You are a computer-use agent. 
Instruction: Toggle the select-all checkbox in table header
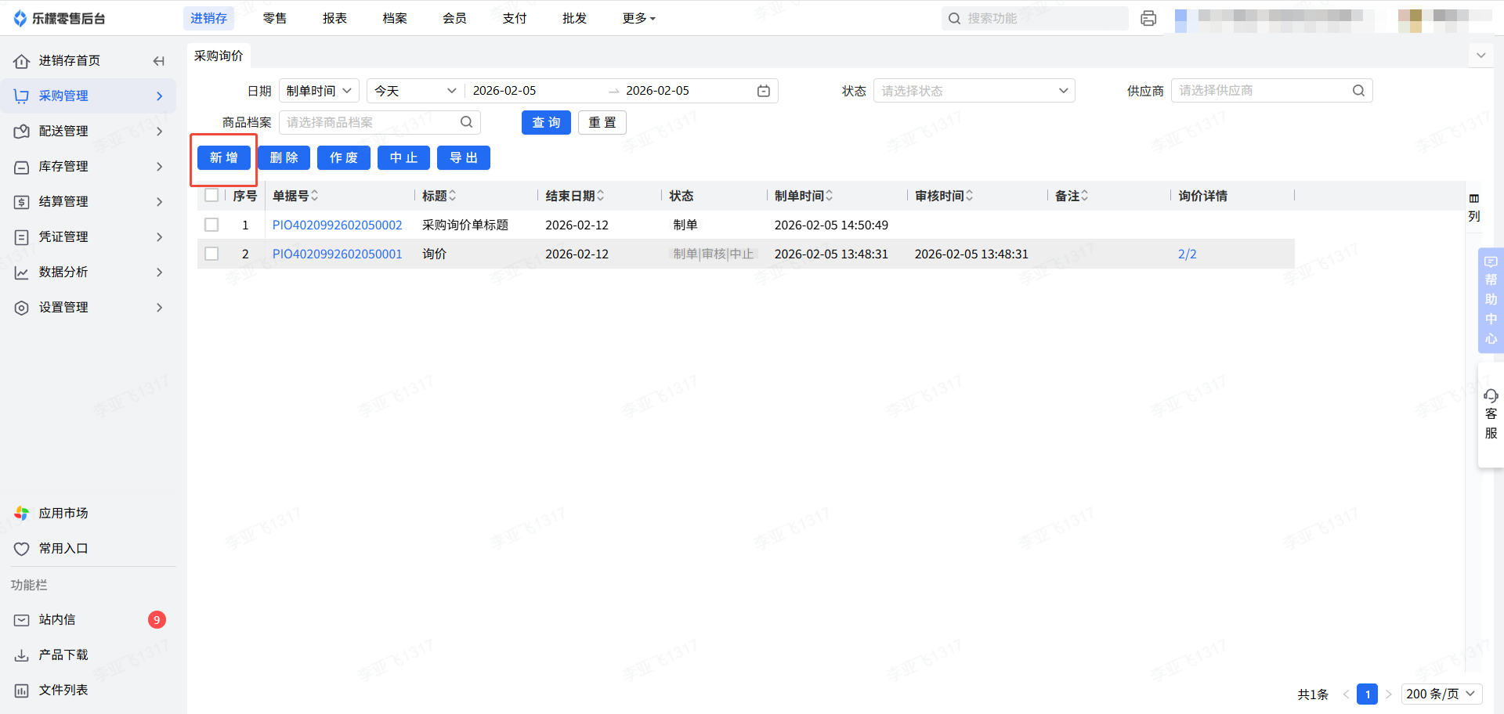[x=211, y=196]
